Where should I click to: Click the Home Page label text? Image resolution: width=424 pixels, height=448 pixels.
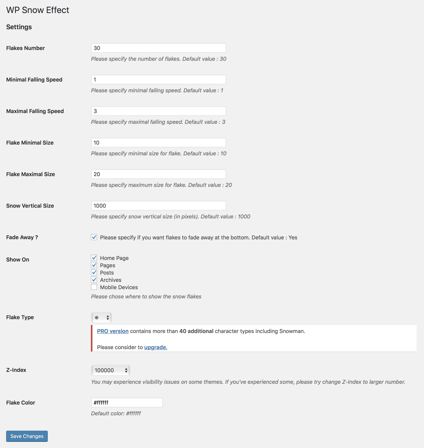(114, 258)
